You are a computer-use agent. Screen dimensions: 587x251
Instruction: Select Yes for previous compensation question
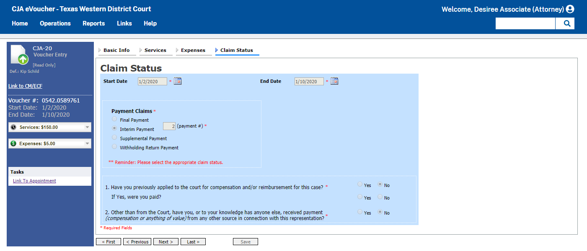click(x=359, y=184)
